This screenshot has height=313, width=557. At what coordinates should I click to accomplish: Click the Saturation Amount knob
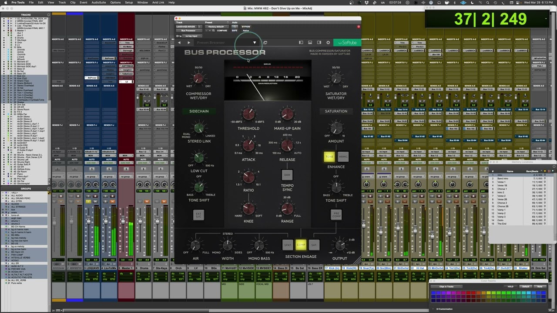[336, 128]
